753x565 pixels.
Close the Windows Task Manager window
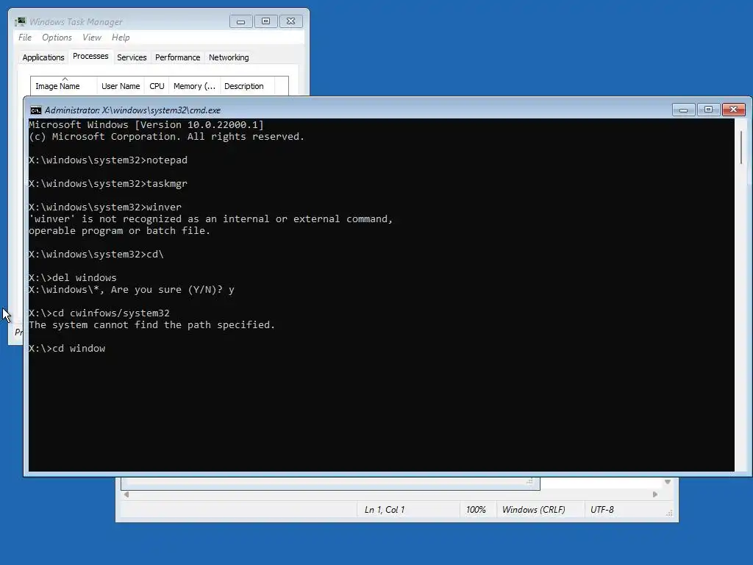point(291,21)
